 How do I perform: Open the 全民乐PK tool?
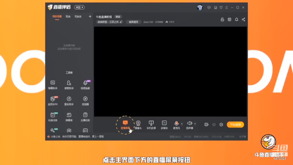tap(53, 101)
